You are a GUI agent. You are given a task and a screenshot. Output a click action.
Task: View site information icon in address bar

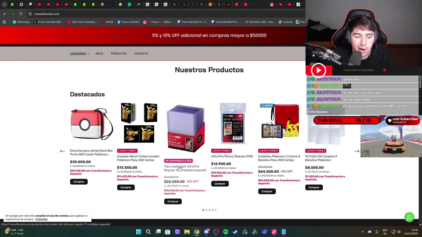[30, 14]
